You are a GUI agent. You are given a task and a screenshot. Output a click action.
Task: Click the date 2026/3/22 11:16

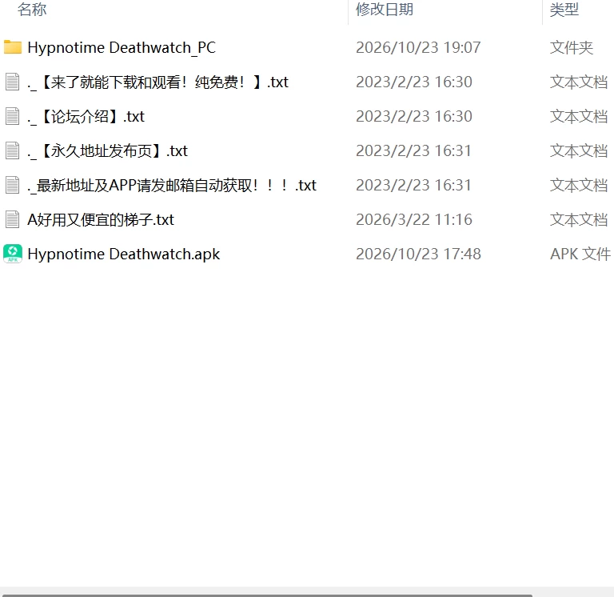click(414, 220)
